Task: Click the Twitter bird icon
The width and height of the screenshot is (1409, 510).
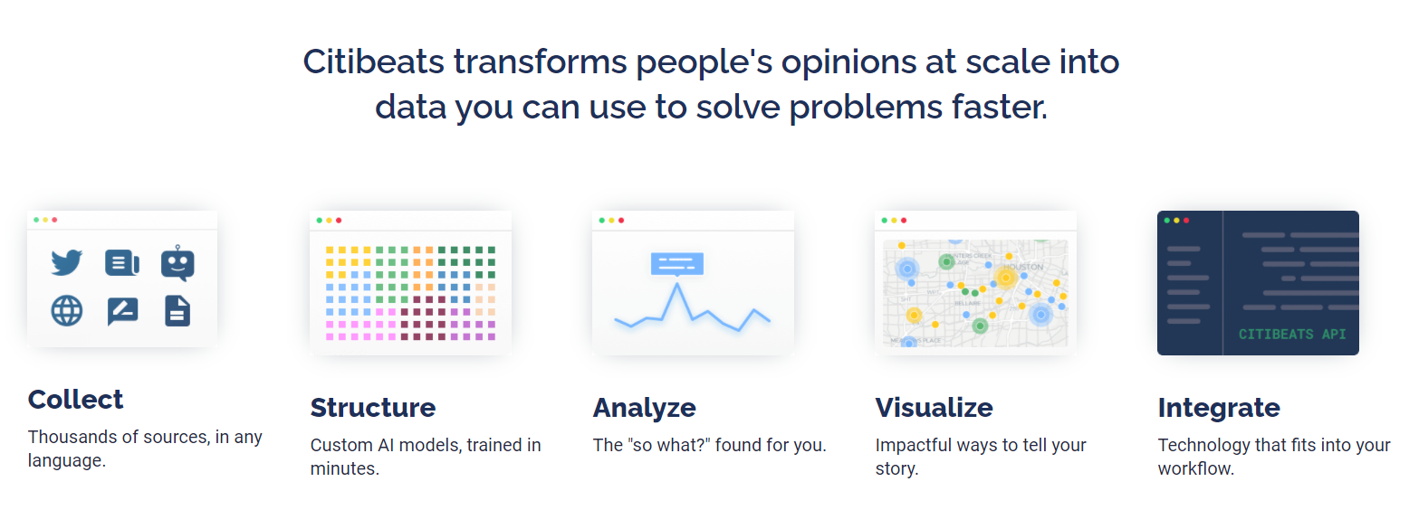Action: pos(67,263)
